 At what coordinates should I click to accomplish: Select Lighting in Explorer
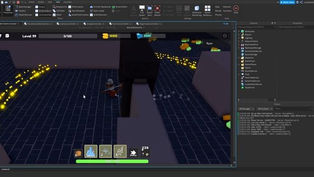248,38
